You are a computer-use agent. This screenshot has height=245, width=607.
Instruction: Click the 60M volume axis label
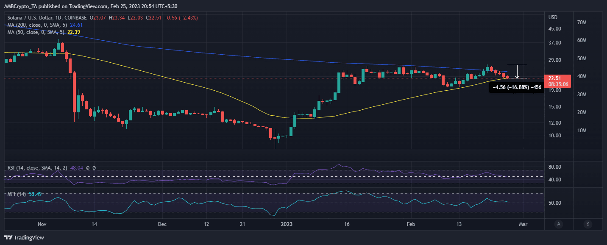[582, 40]
